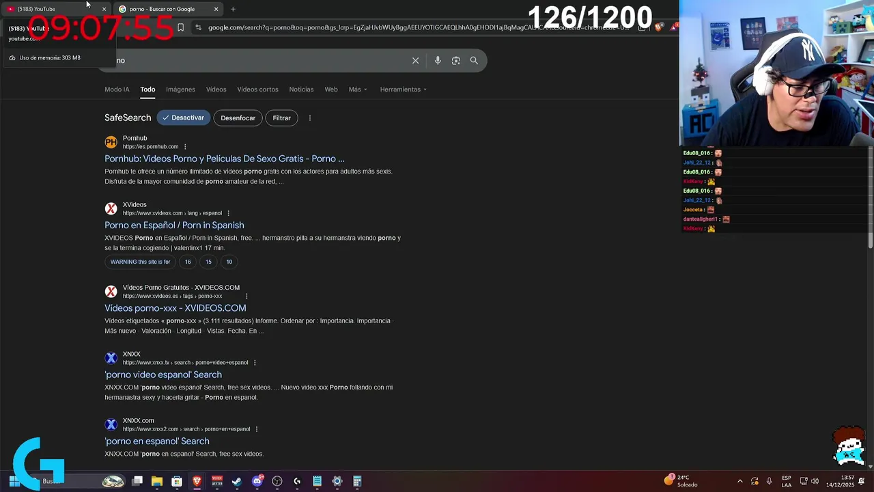Open File Explorer from the taskbar
This screenshot has width=874, height=492.
(157, 481)
